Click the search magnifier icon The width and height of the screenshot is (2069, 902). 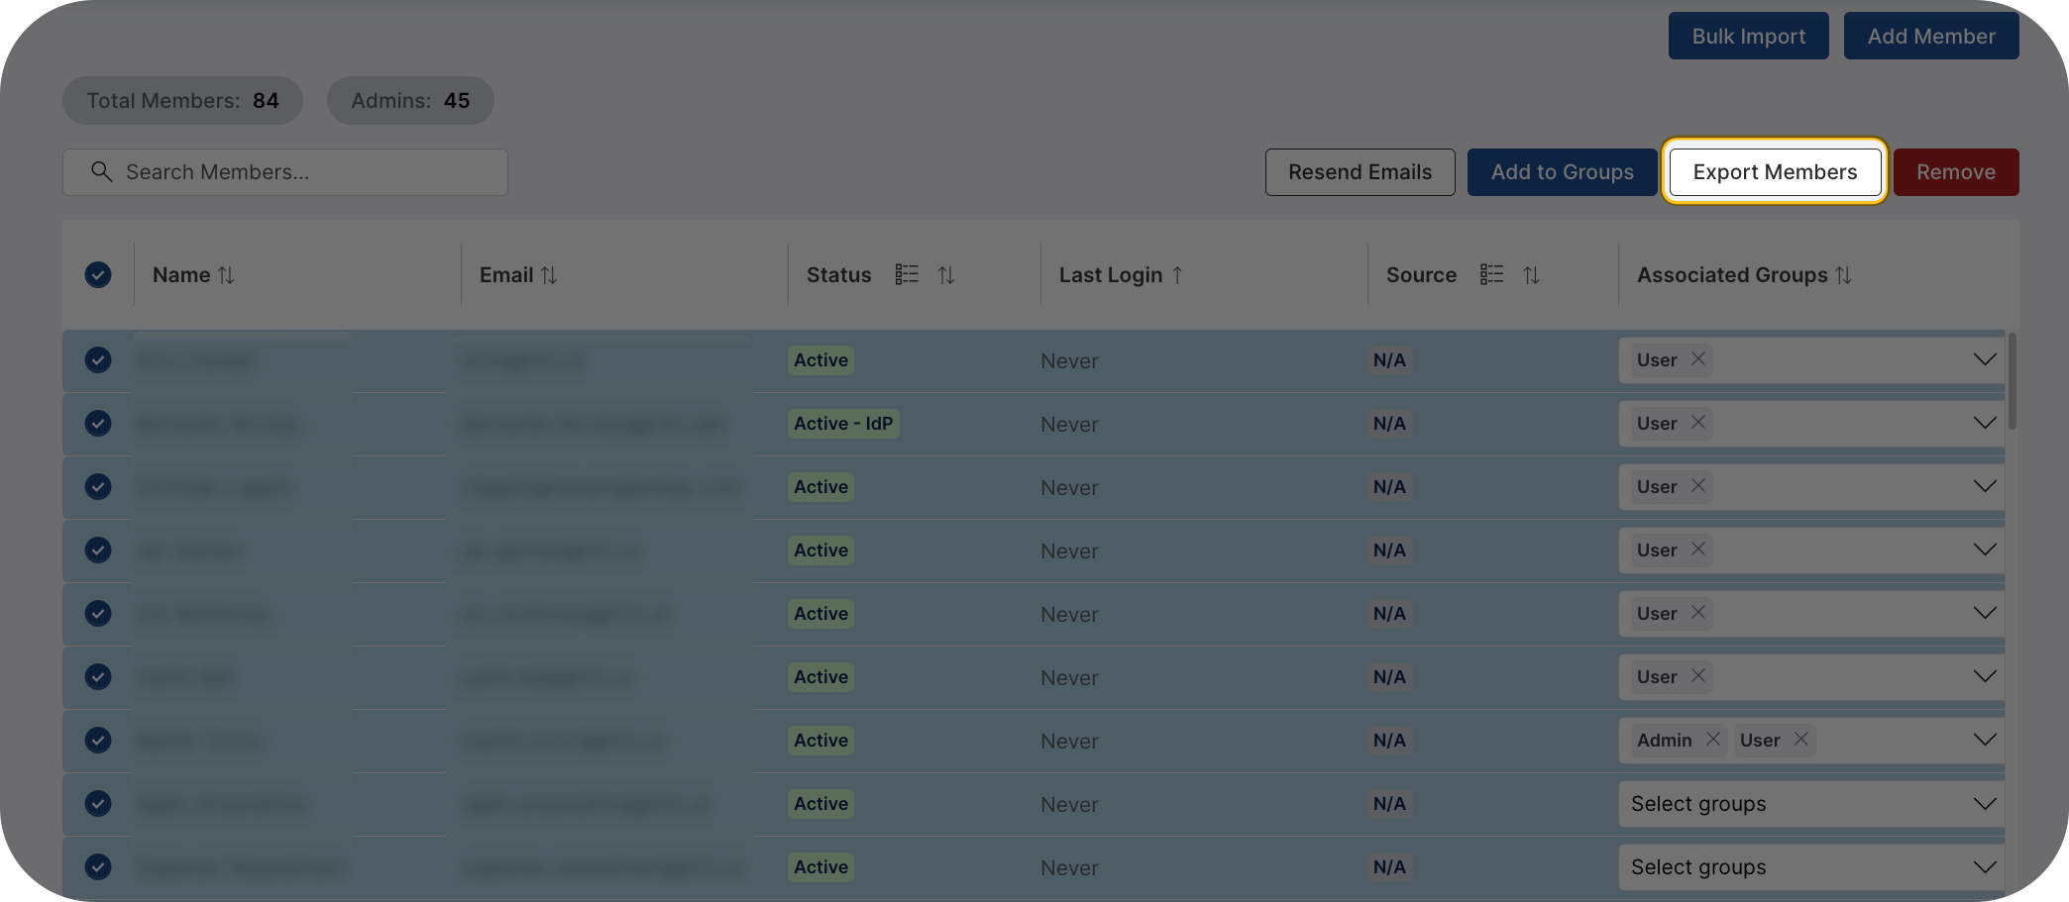(x=101, y=171)
